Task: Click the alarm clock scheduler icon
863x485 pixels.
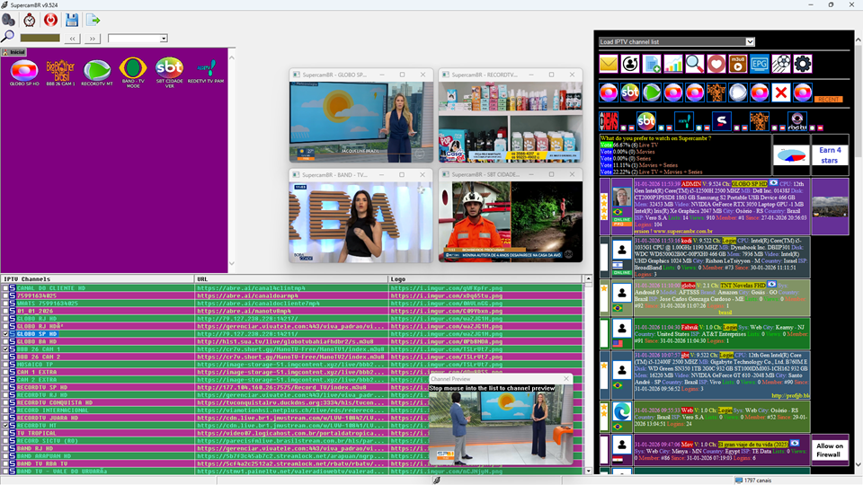Action: click(30, 19)
